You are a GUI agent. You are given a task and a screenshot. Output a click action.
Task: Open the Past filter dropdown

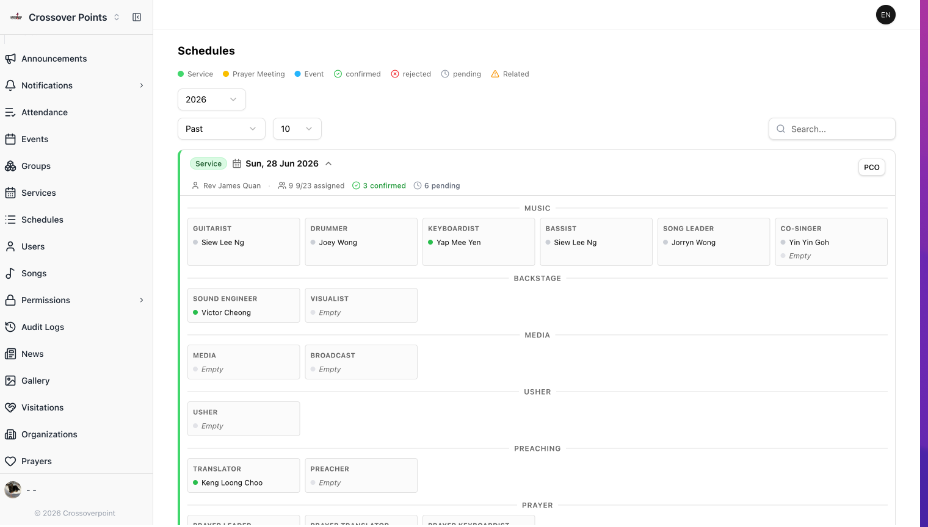pyautogui.click(x=222, y=129)
